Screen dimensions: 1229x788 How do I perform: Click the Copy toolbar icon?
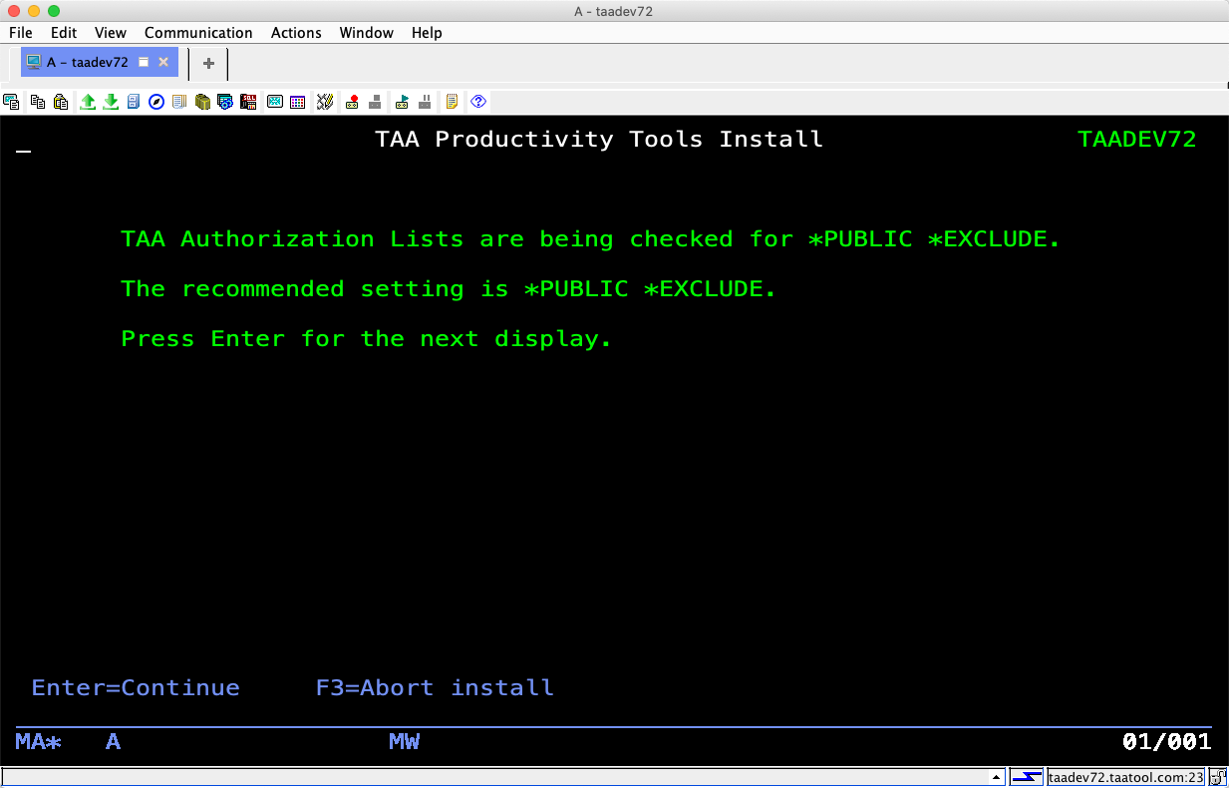[38, 102]
